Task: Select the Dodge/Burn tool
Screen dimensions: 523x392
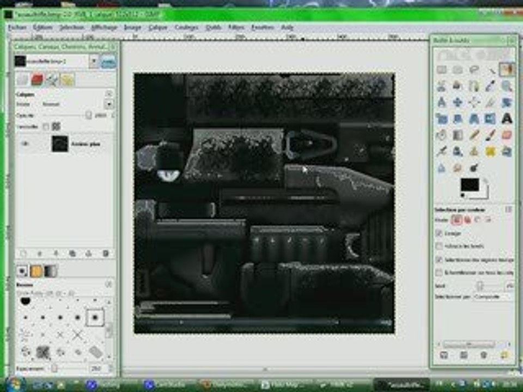Action: [x=474, y=168]
